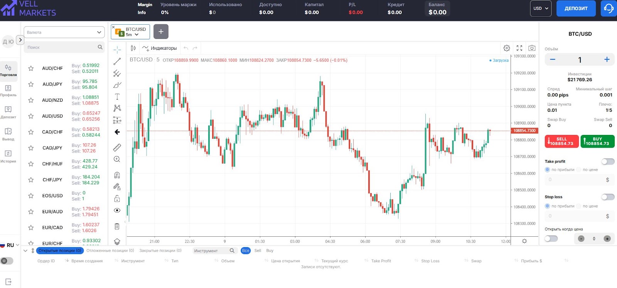The width and height of the screenshot is (617, 288).
Task: Close the BTC/USD chart tab
Action: [x=113, y=27]
